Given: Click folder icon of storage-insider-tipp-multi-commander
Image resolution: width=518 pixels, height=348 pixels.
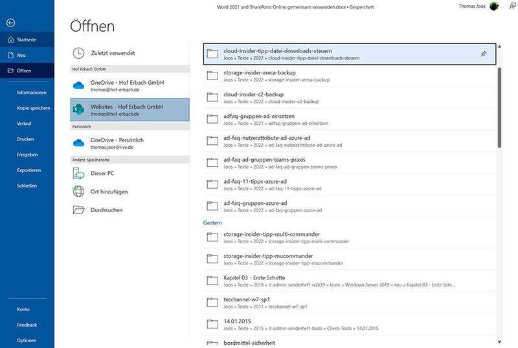Looking at the screenshot, I should [x=212, y=237].
